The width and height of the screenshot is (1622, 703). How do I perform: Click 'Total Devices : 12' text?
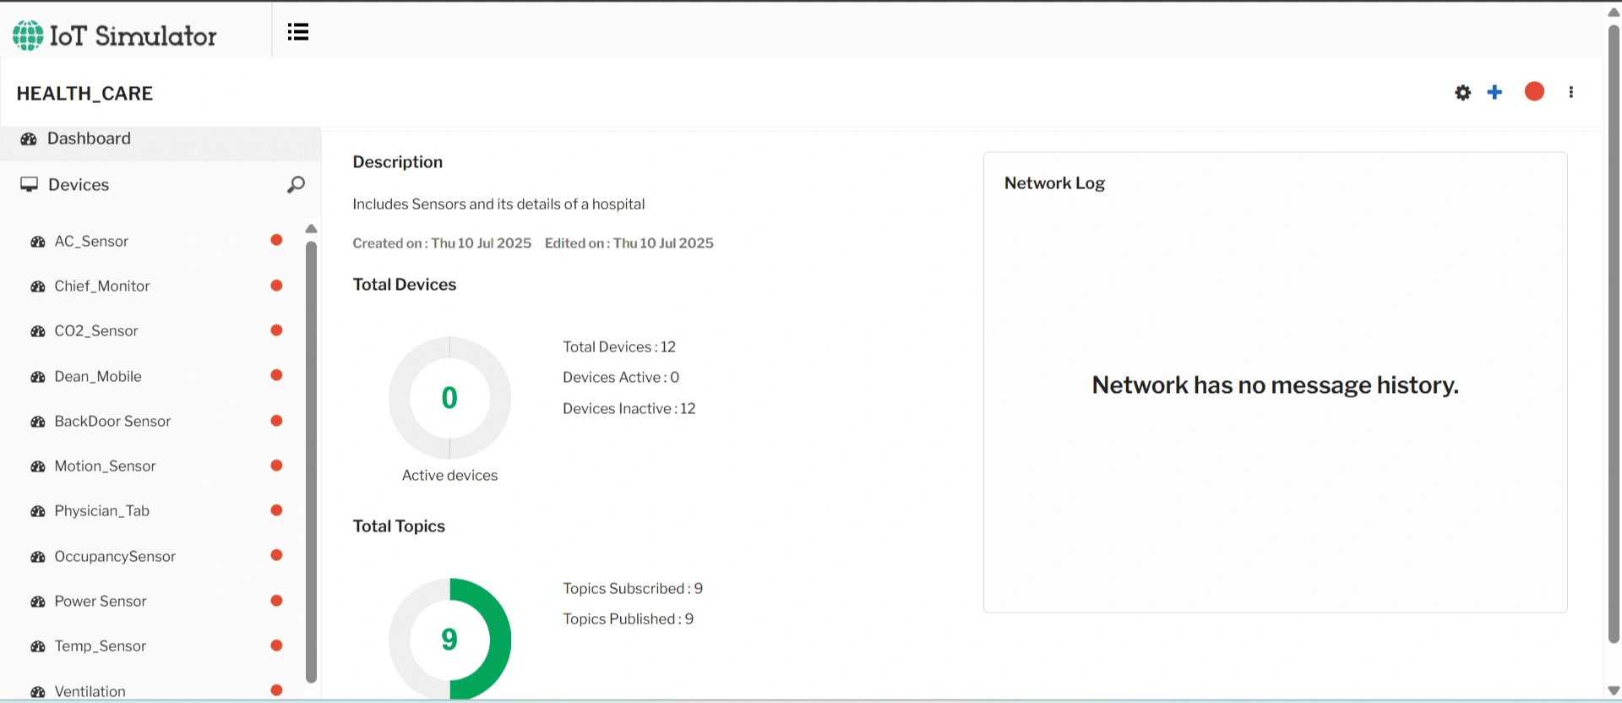coord(619,346)
